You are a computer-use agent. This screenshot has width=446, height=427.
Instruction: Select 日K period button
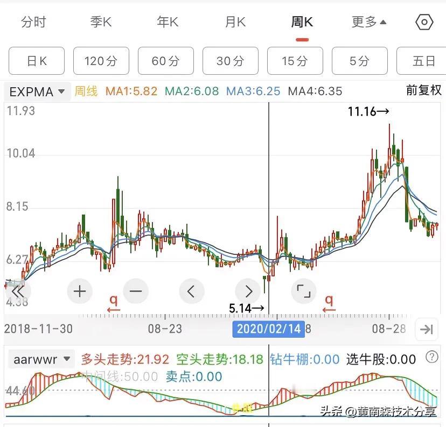pos(37,61)
